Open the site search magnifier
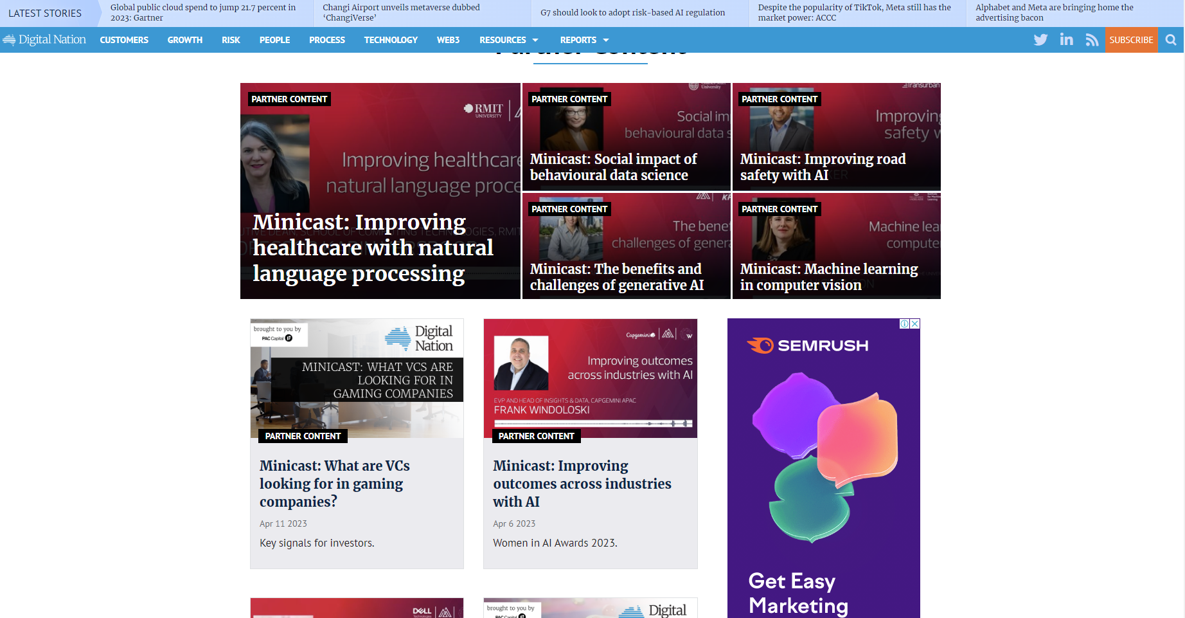 1171,40
